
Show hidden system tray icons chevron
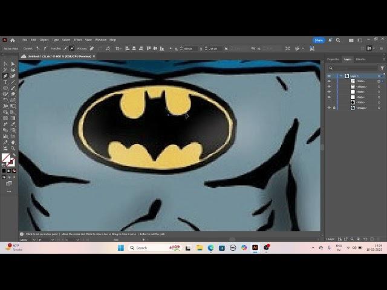313,248
